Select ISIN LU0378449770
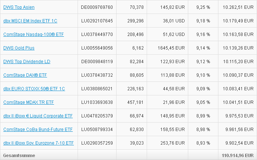The width and height of the screenshot is (257, 160). [x=97, y=34]
